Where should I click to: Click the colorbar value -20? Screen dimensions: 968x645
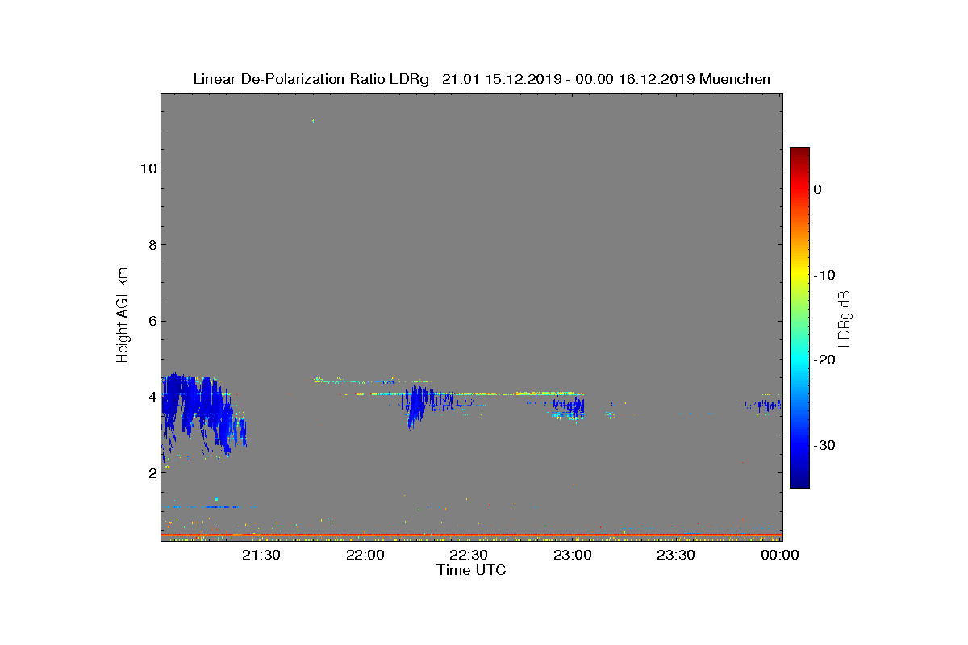(824, 360)
